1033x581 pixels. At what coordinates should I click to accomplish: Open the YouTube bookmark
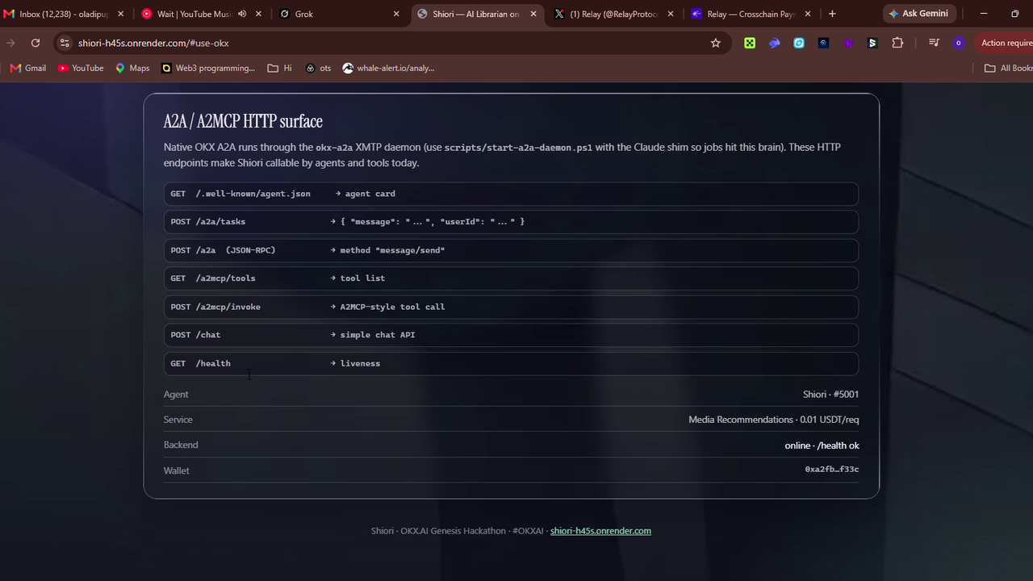(81, 68)
